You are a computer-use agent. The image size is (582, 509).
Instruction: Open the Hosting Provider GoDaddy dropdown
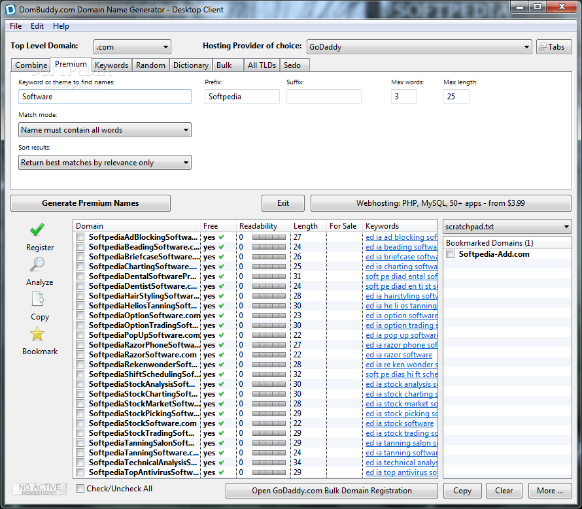coord(419,47)
